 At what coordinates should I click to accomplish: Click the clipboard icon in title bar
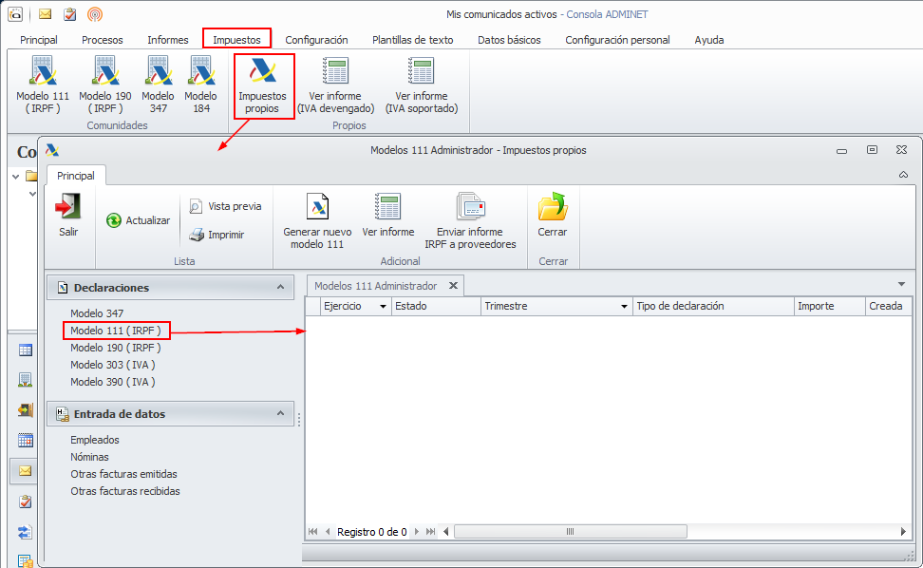click(x=70, y=14)
